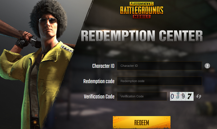The width and height of the screenshot is (217, 129).
Task: Click the afro-haired character artwork
Action: [x=38, y=65]
